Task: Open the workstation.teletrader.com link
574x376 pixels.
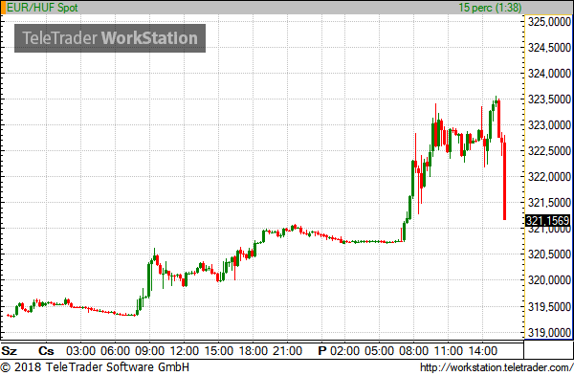Action: click(x=497, y=367)
